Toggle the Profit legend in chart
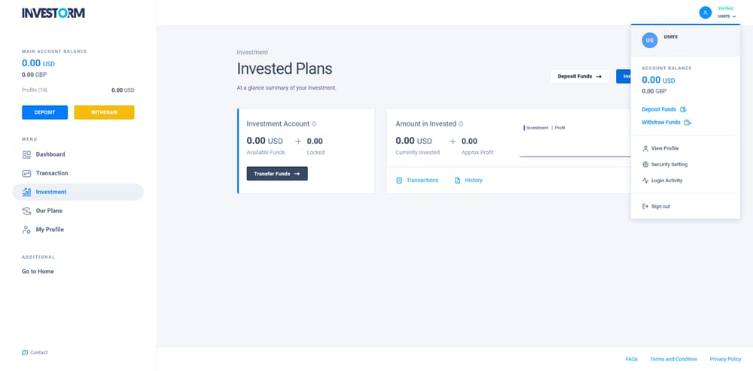 click(x=559, y=128)
